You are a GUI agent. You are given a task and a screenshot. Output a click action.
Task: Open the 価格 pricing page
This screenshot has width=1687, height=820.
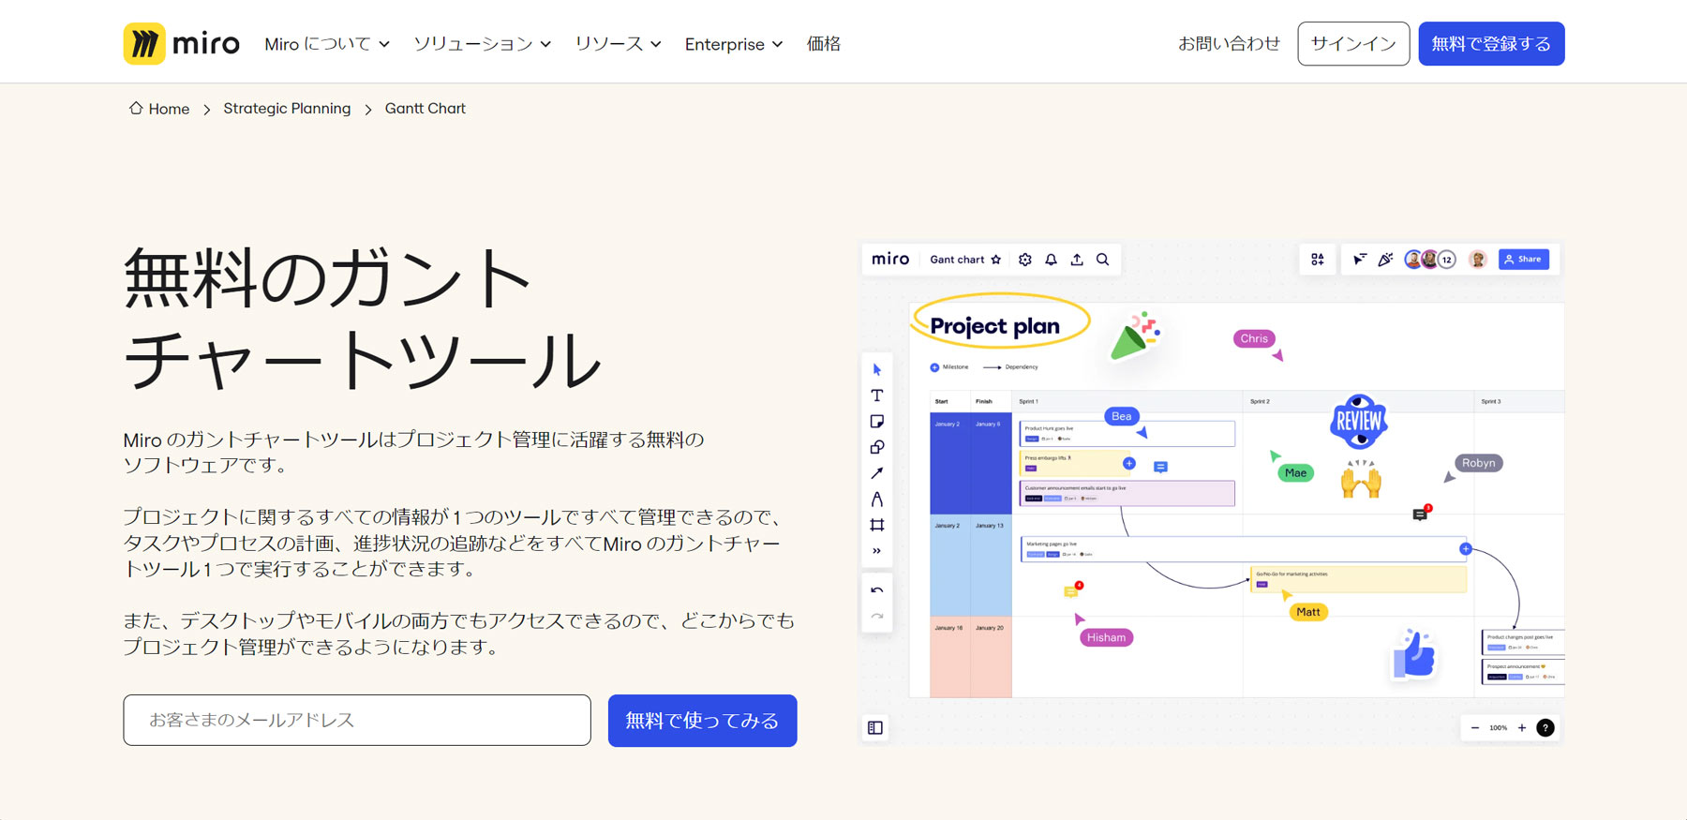pos(824,44)
